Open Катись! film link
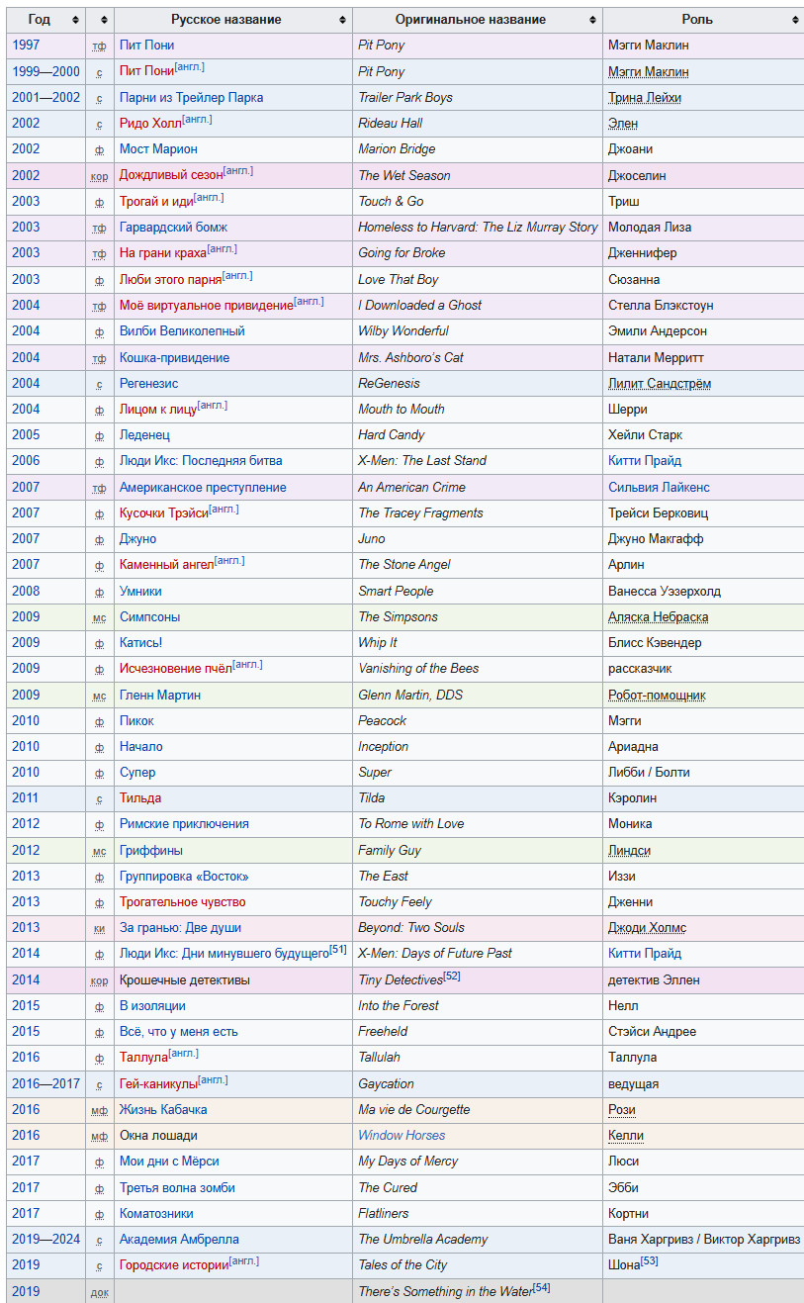Screen dimensions: 804x1303 [141, 643]
